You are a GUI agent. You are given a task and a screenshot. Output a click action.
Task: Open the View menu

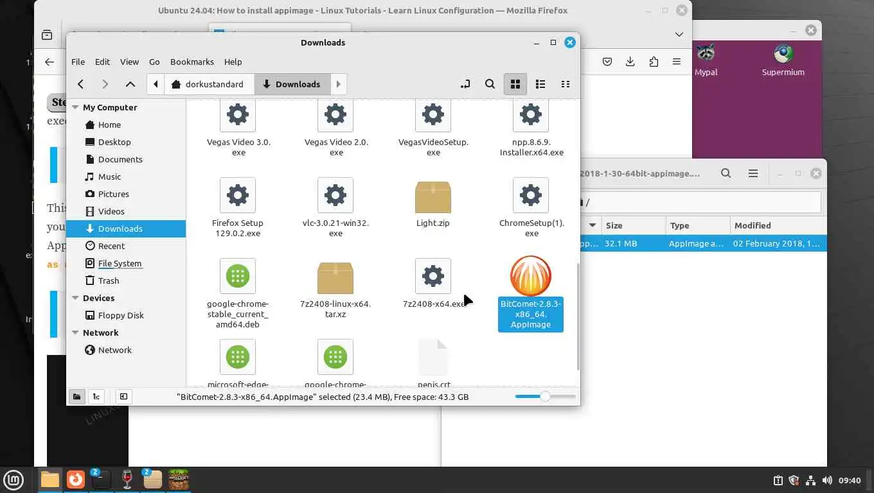pos(129,62)
